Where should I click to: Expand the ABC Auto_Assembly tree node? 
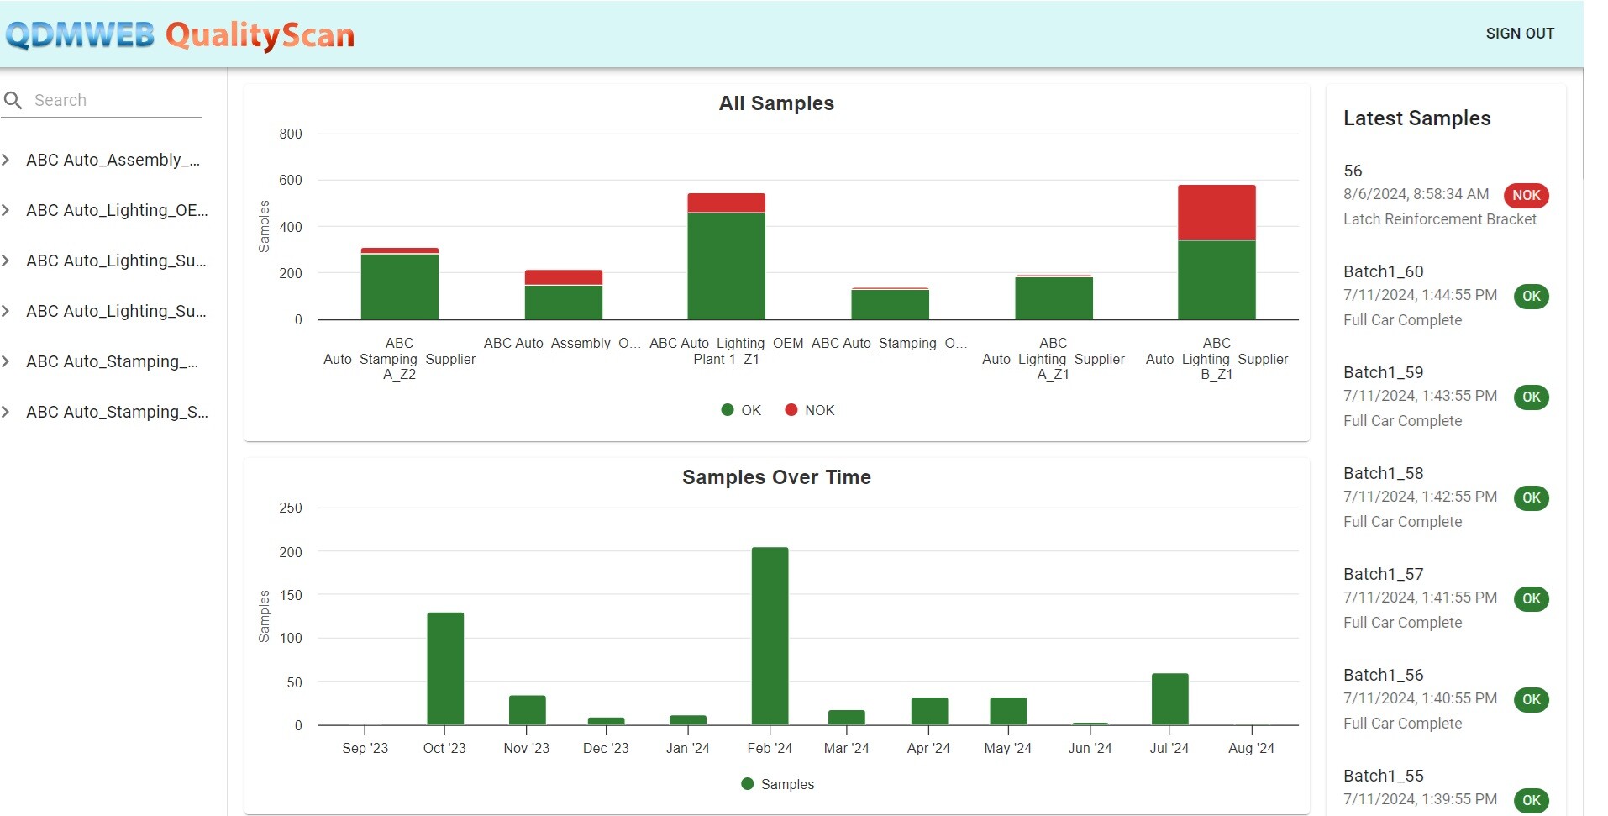click(7, 160)
